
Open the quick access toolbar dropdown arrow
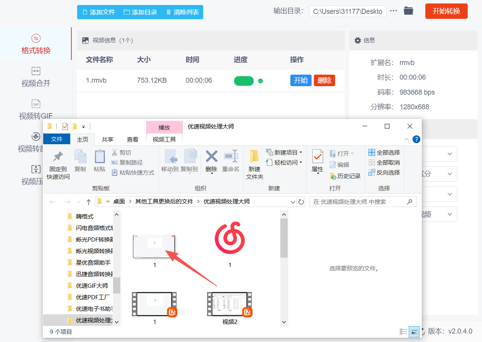point(83,127)
